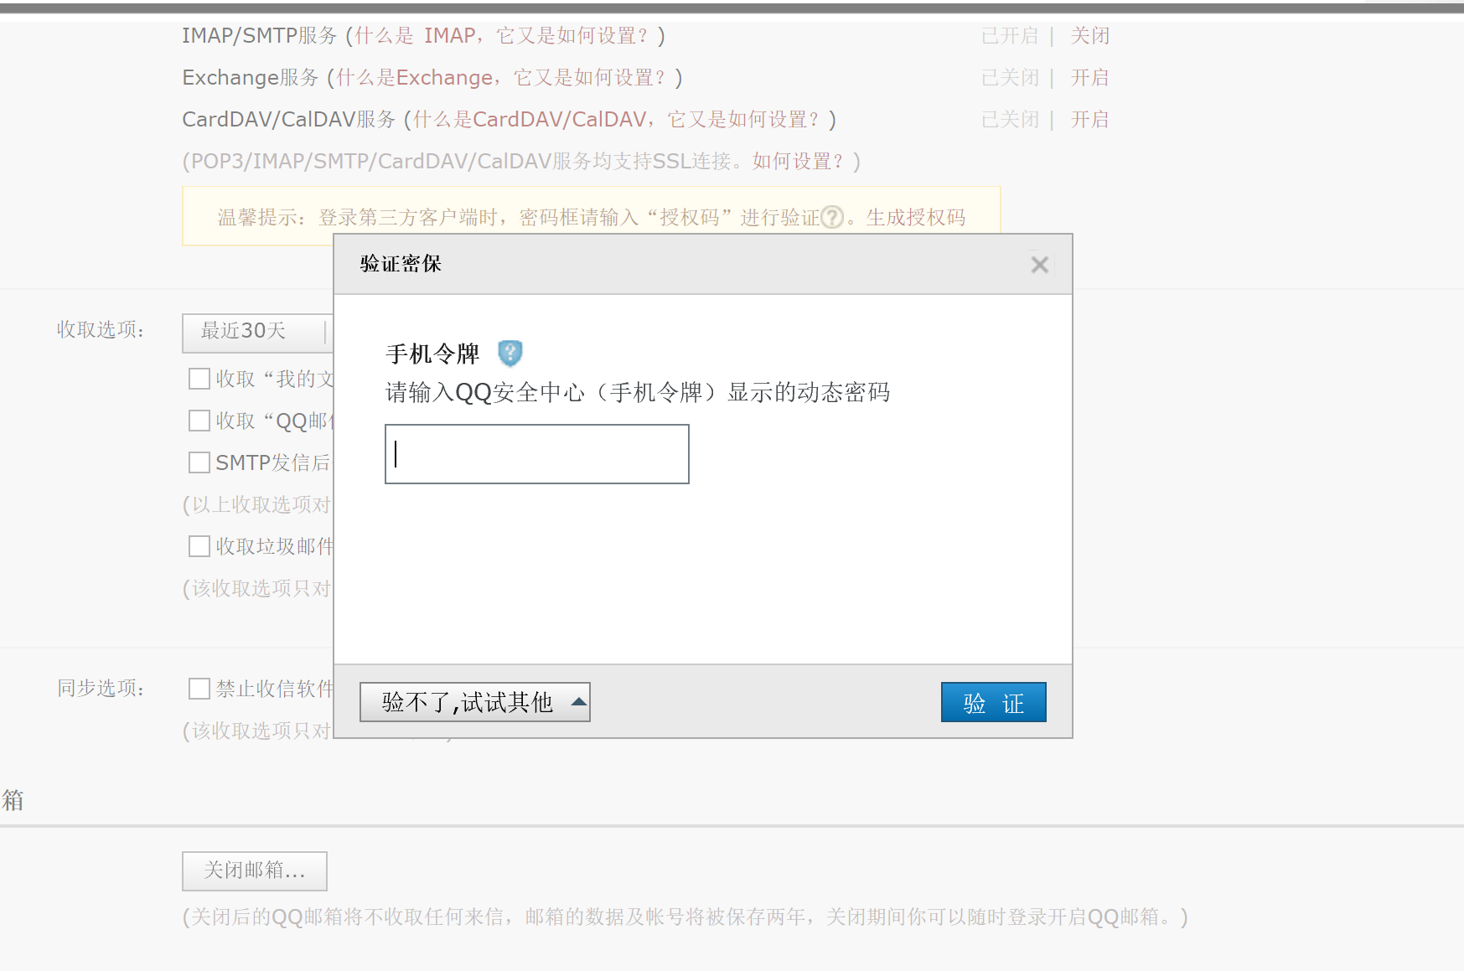Open 什么是 IMAP,它又是如何设置? help link
This screenshot has width=1464, height=971.
coord(503,36)
